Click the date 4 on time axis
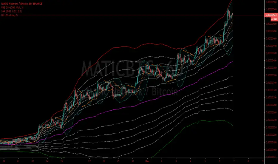 190,161
